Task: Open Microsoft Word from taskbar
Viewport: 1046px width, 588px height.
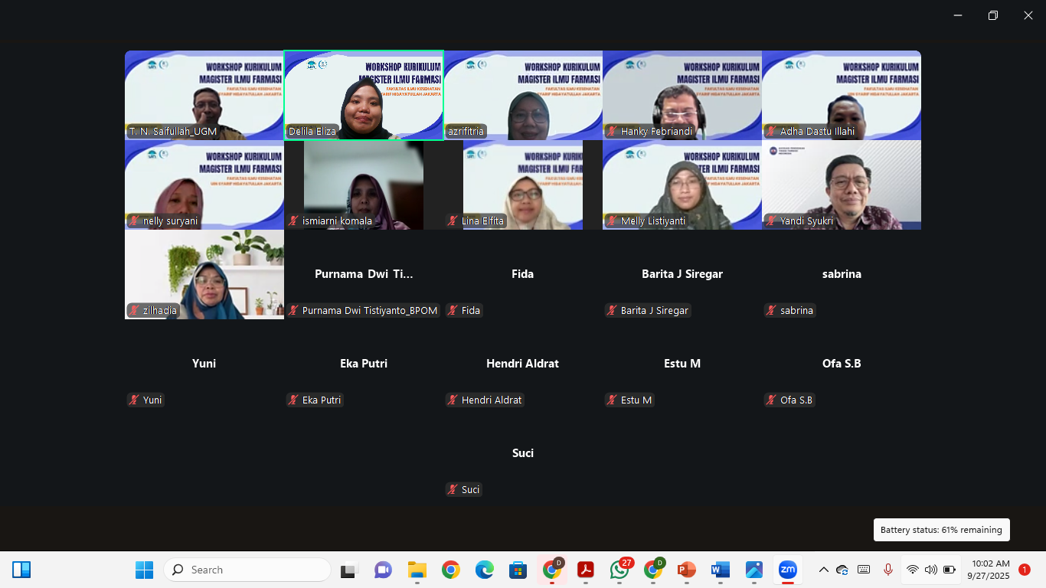Action: (x=720, y=570)
